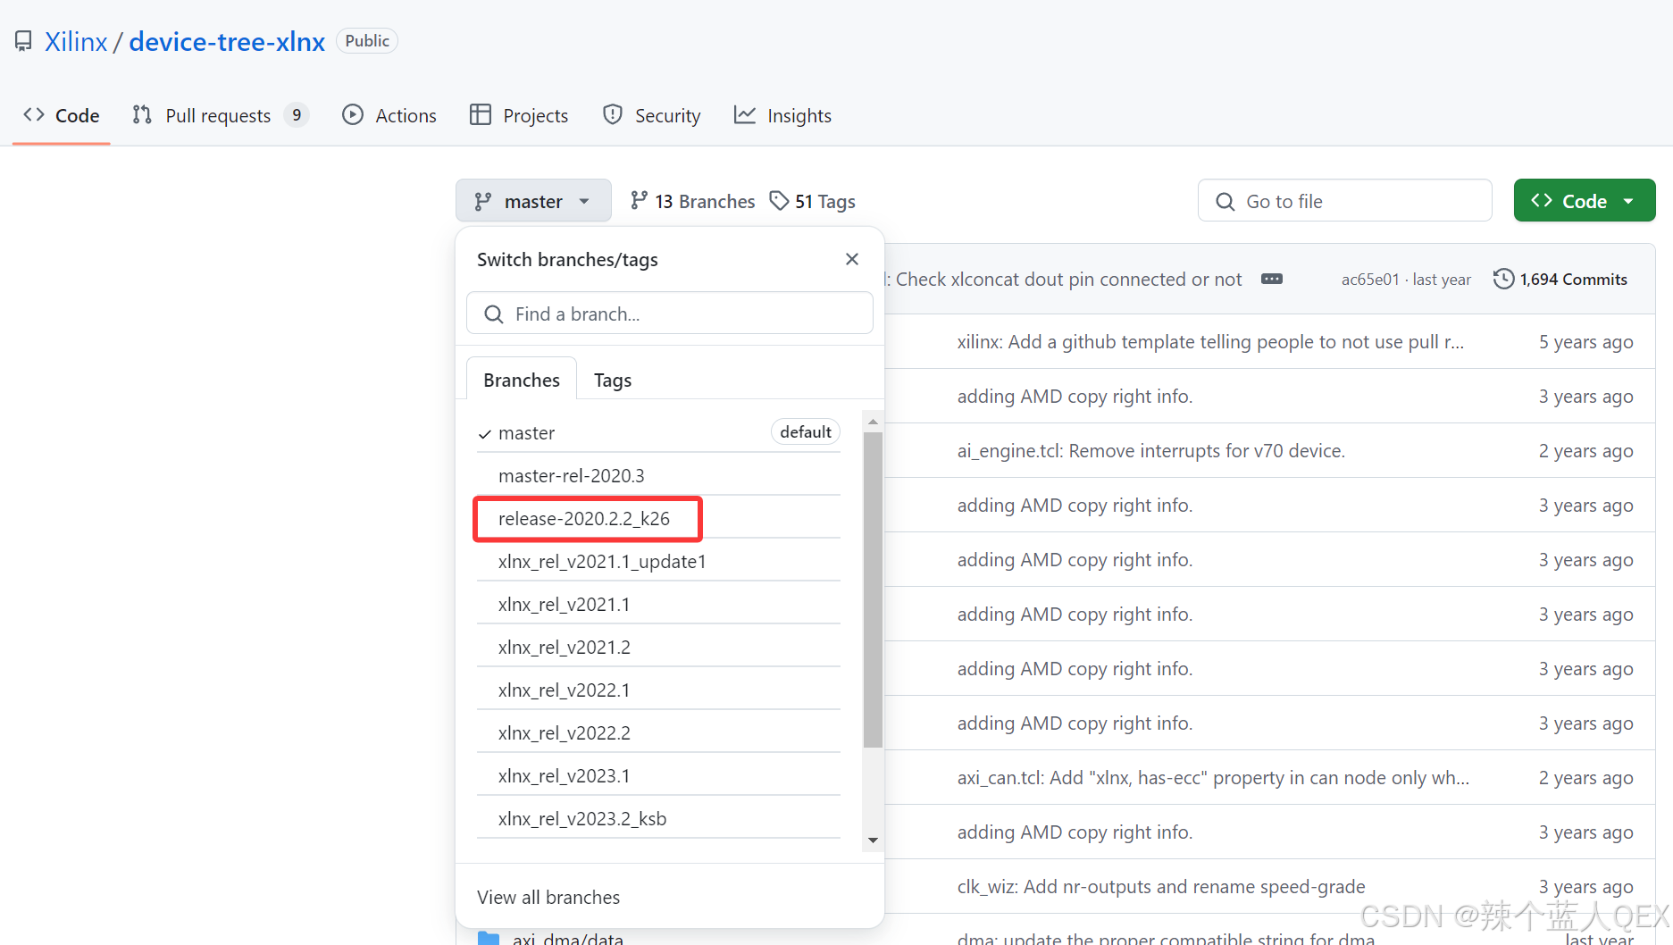Viewport: 1673px width, 945px height.
Task: Open the Pull requests tab
Action: (x=220, y=115)
